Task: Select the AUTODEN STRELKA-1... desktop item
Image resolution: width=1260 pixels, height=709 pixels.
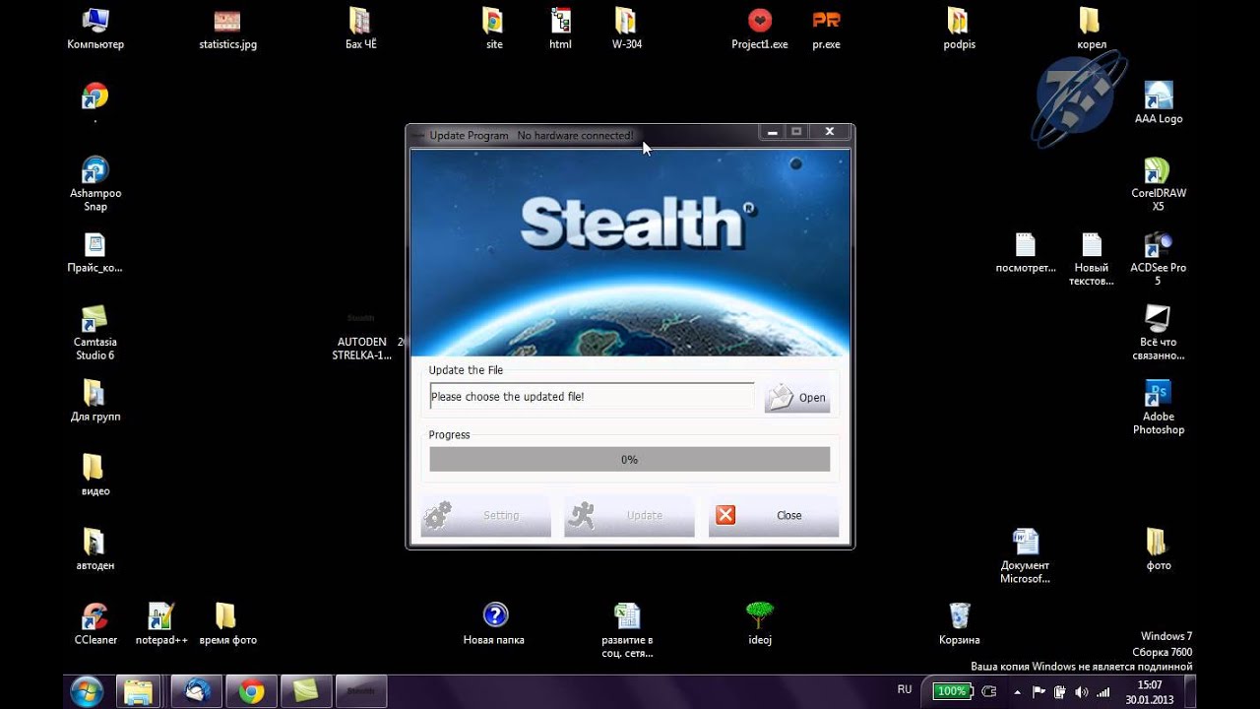Action: point(361,335)
